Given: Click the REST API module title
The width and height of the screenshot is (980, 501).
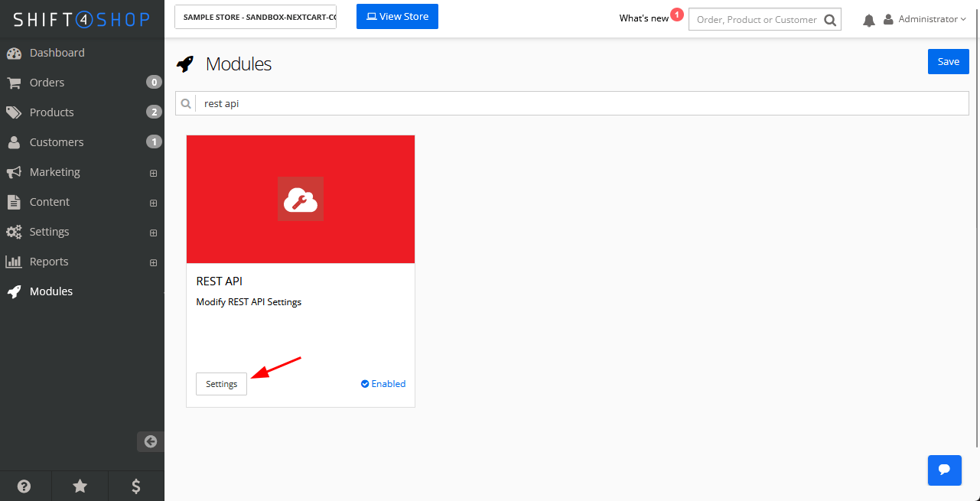Looking at the screenshot, I should [x=220, y=281].
